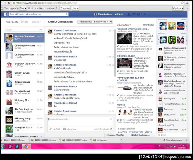Bookmark this page with the star icon
Screen dimensions: 193x160
click(x=182, y=3)
